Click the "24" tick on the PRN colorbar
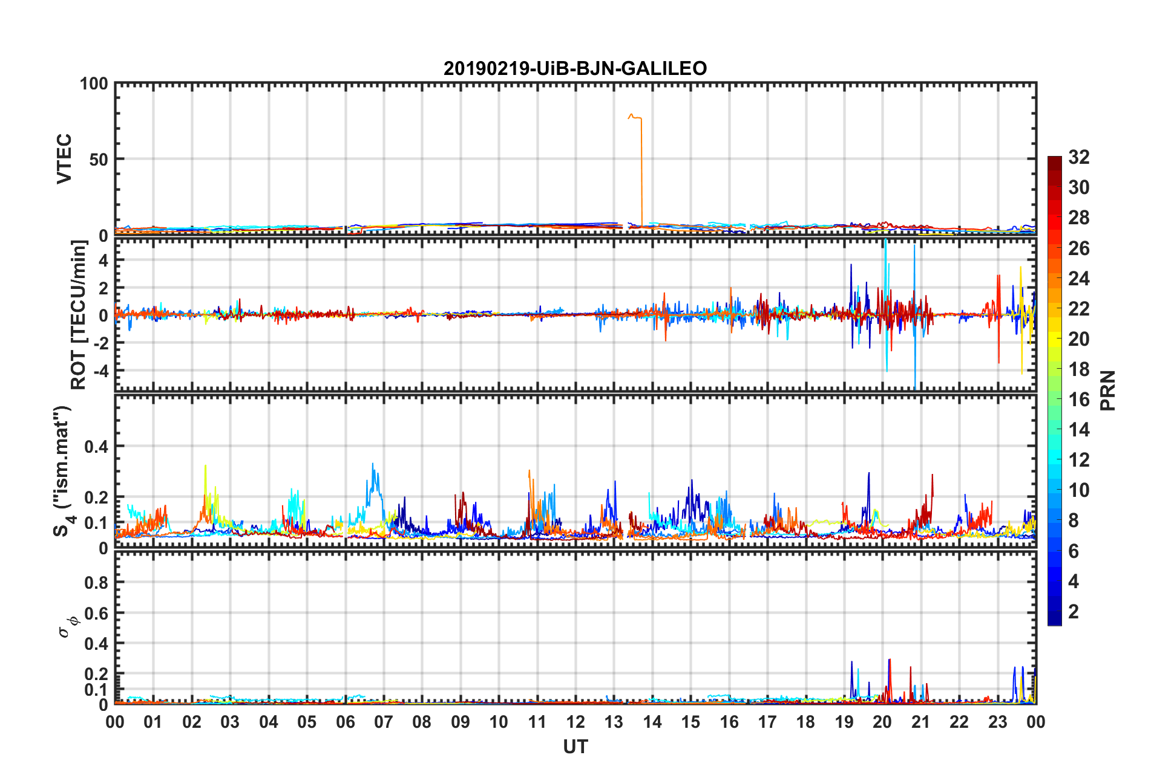The height and width of the screenshot is (781, 1151). (x=1079, y=278)
